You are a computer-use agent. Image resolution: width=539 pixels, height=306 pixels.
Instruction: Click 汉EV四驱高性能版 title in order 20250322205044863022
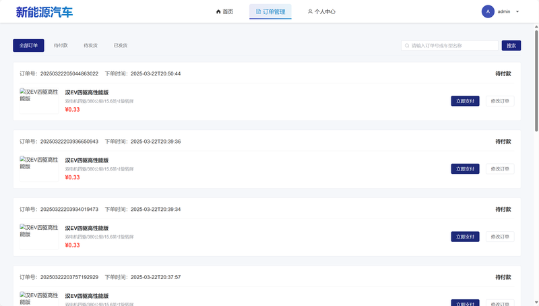pyautogui.click(x=87, y=92)
